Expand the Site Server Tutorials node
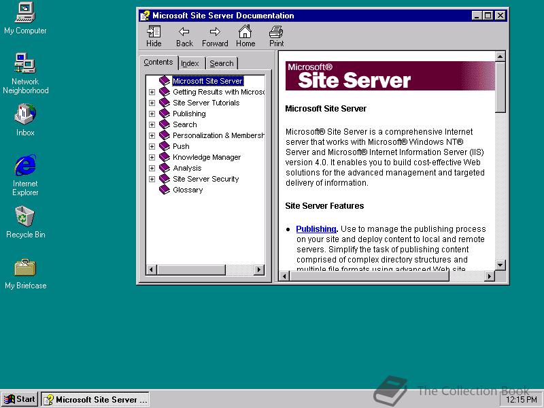This screenshot has height=408, width=544. pyautogui.click(x=152, y=103)
